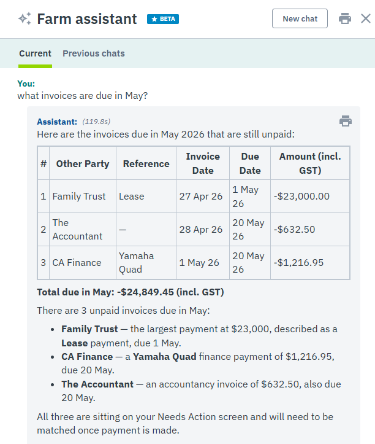Click the Total due in May line
Viewport: 375px width, 444px height.
[x=131, y=292]
